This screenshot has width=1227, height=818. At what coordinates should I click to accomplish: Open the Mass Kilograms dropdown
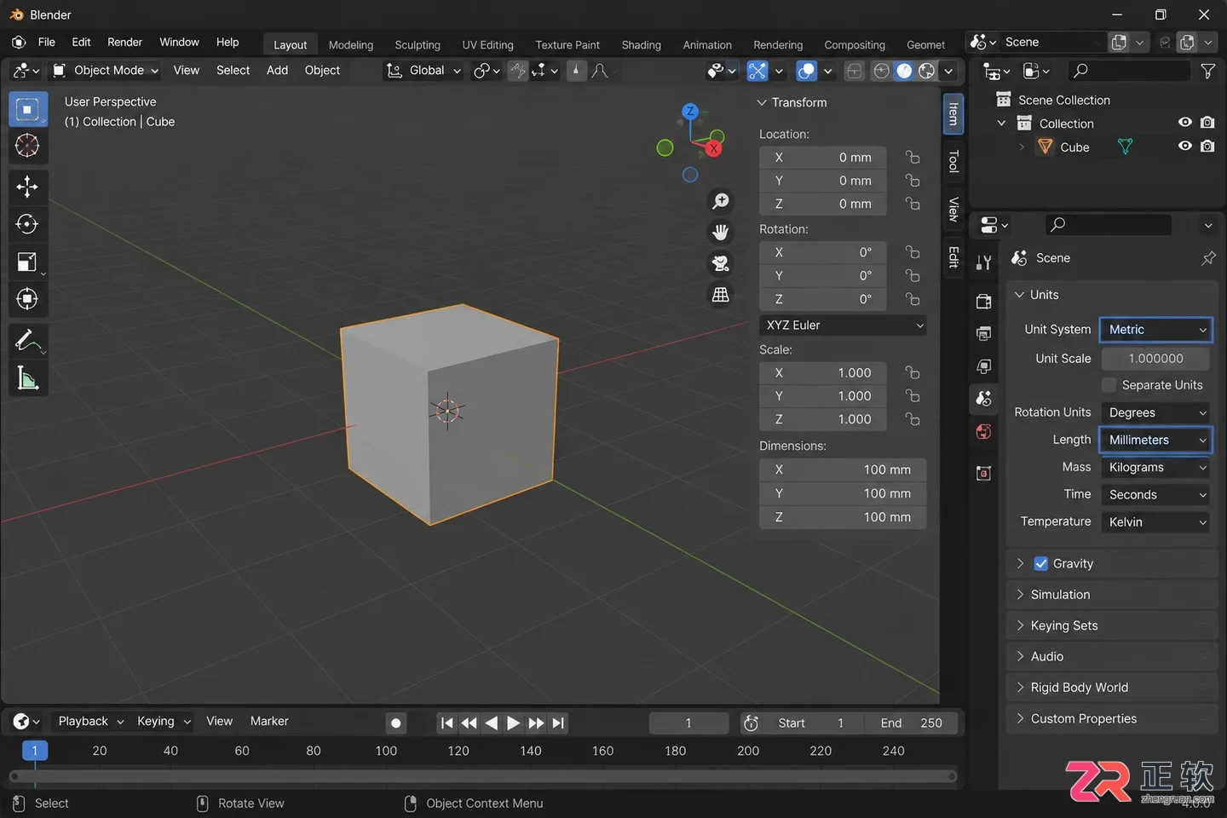[x=1155, y=467]
